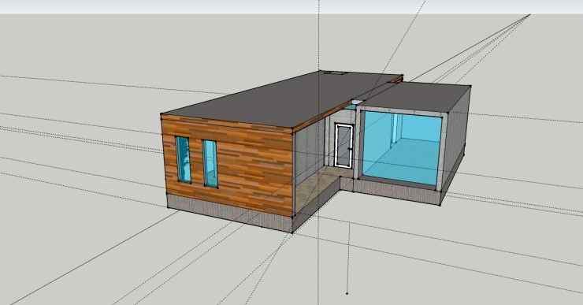Select the guide point below the house
This screenshot has height=305, width=583.
point(347,293)
